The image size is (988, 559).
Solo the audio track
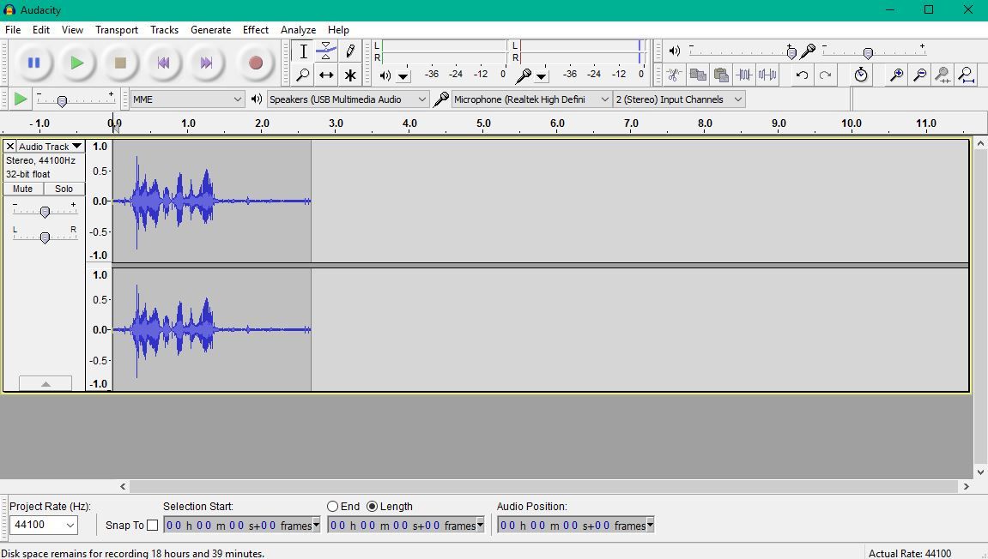[64, 189]
